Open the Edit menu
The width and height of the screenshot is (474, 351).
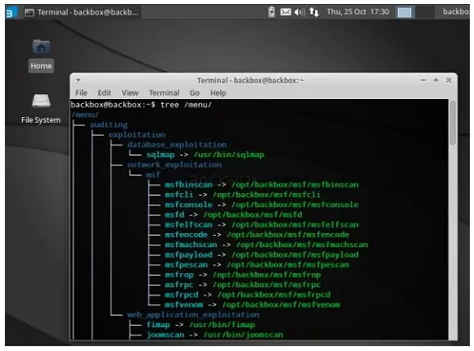coord(104,92)
